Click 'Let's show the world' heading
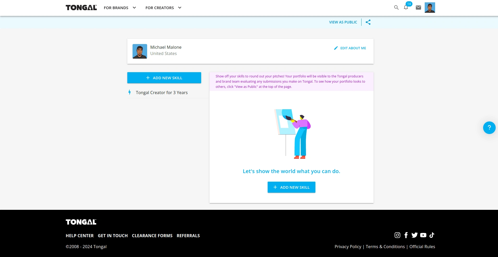 [x=291, y=171]
